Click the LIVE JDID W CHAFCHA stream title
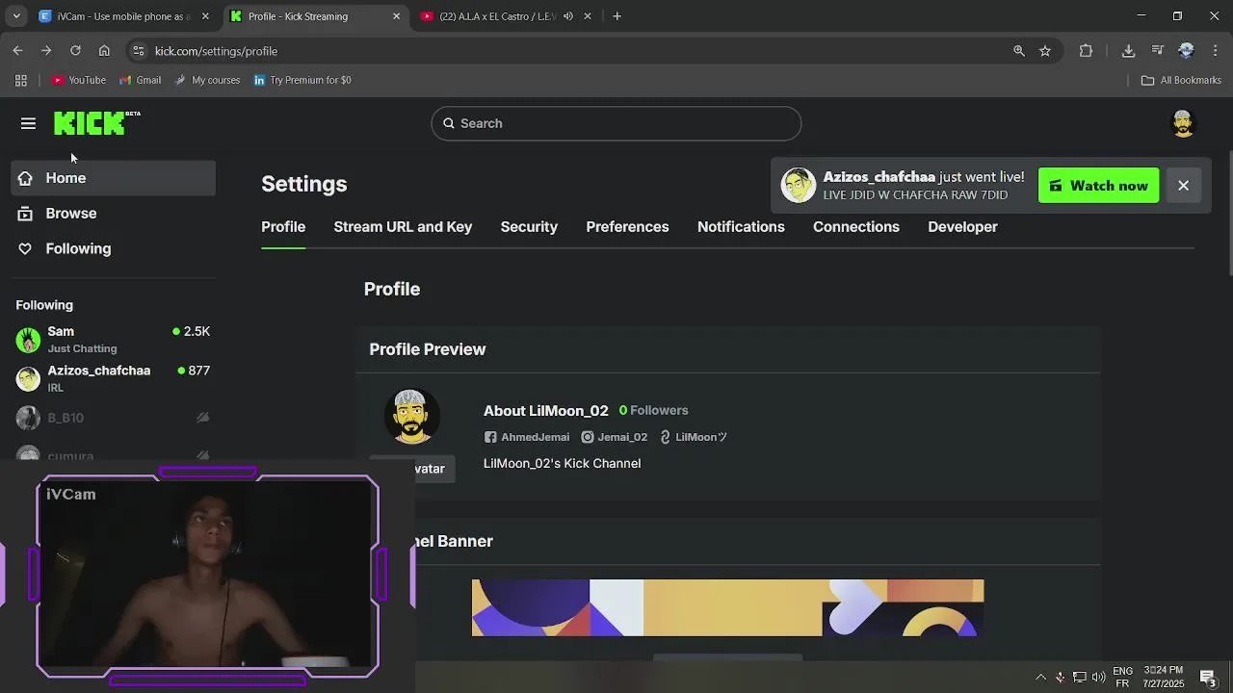This screenshot has height=693, width=1233. click(915, 195)
